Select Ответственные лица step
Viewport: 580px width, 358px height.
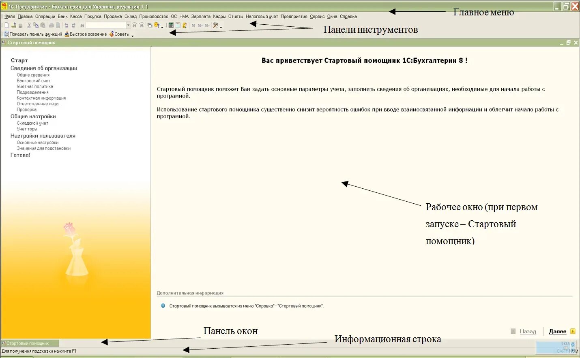point(37,104)
